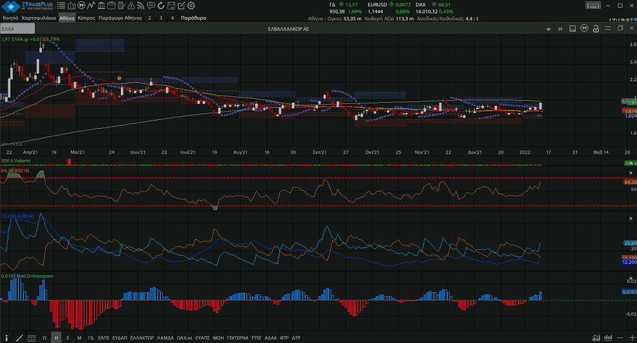Toggle the daily 'H' timeframe button at bottom
This screenshot has width=637, height=343.
(x=56, y=338)
